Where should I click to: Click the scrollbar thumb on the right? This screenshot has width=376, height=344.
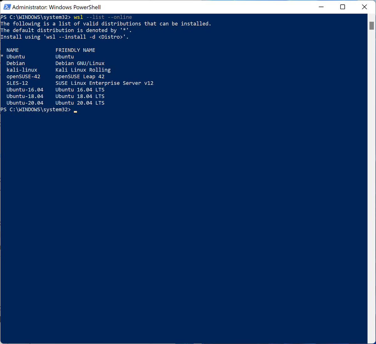372,25
